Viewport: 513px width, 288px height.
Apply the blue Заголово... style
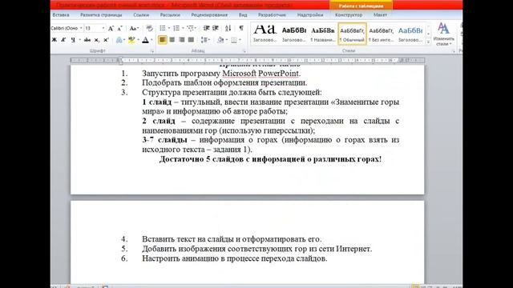pos(410,34)
